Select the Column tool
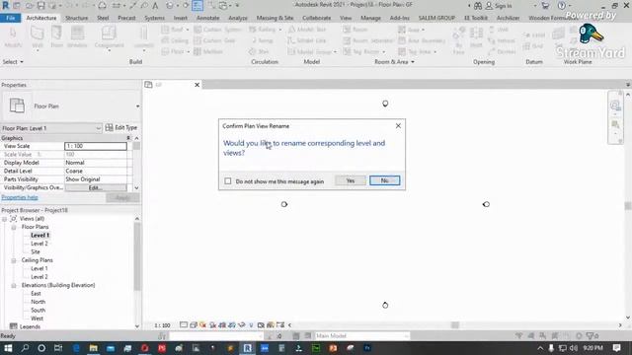632x355 pixels. coord(143,37)
